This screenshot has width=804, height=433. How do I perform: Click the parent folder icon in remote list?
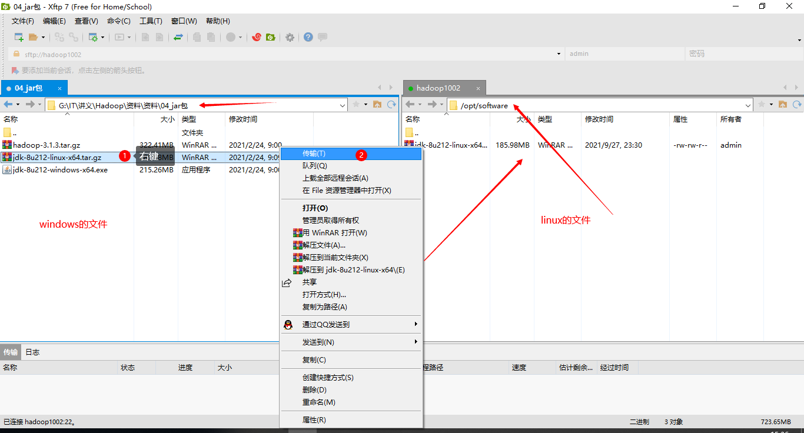point(410,132)
